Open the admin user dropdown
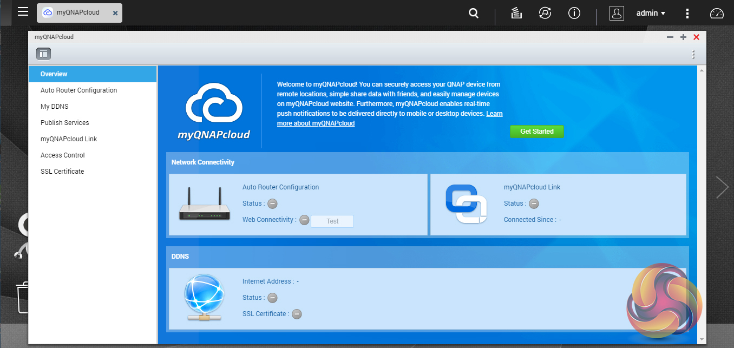This screenshot has width=734, height=348. pos(650,14)
